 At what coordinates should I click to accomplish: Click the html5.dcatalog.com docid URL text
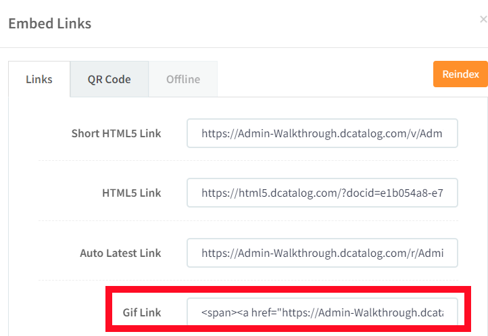(322, 193)
